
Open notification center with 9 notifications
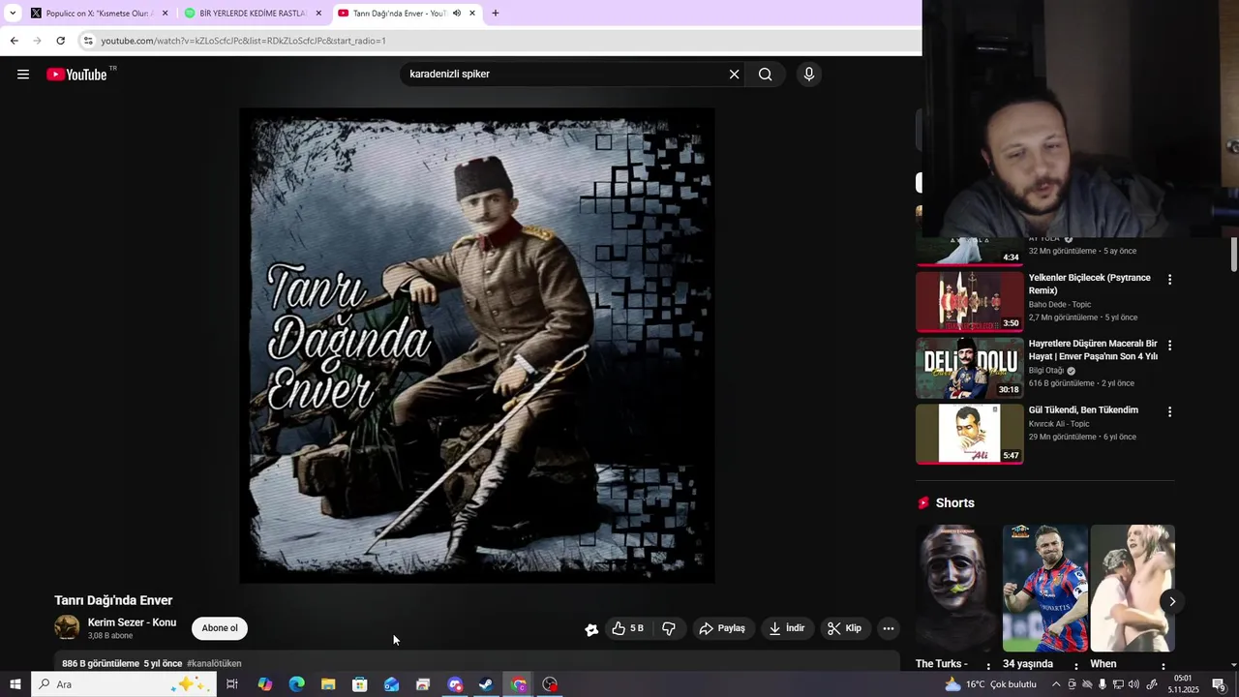(1220, 685)
